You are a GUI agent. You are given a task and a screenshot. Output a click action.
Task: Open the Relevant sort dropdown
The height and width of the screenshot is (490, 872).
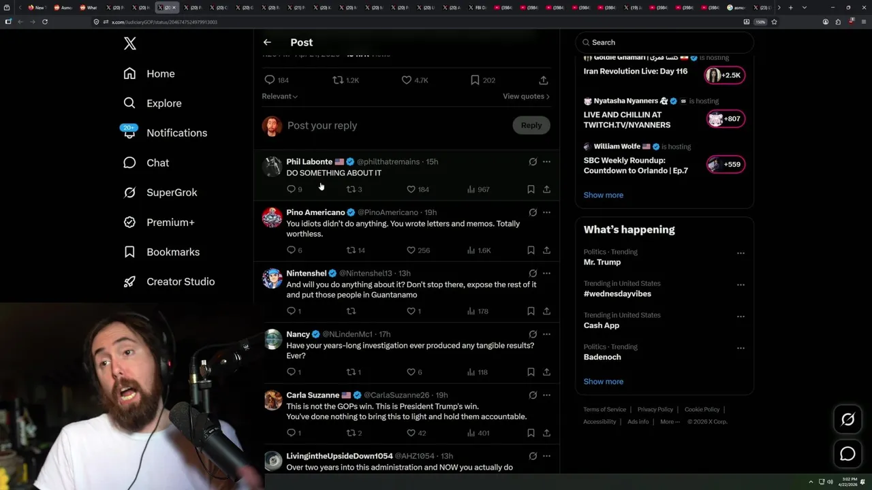click(x=279, y=97)
